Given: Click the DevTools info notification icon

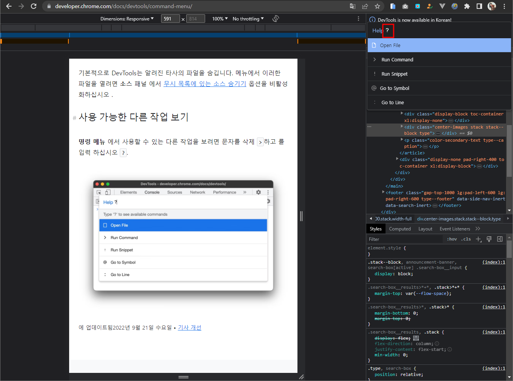Looking at the screenshot, I should pos(372,20).
